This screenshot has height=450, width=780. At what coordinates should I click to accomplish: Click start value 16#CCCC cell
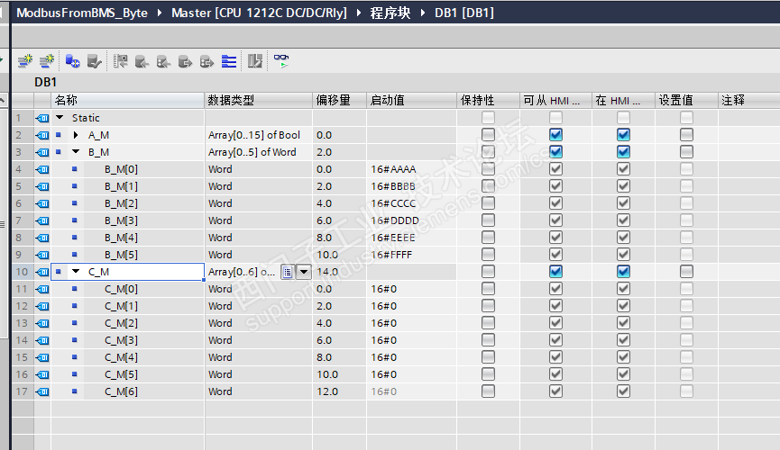coord(412,203)
